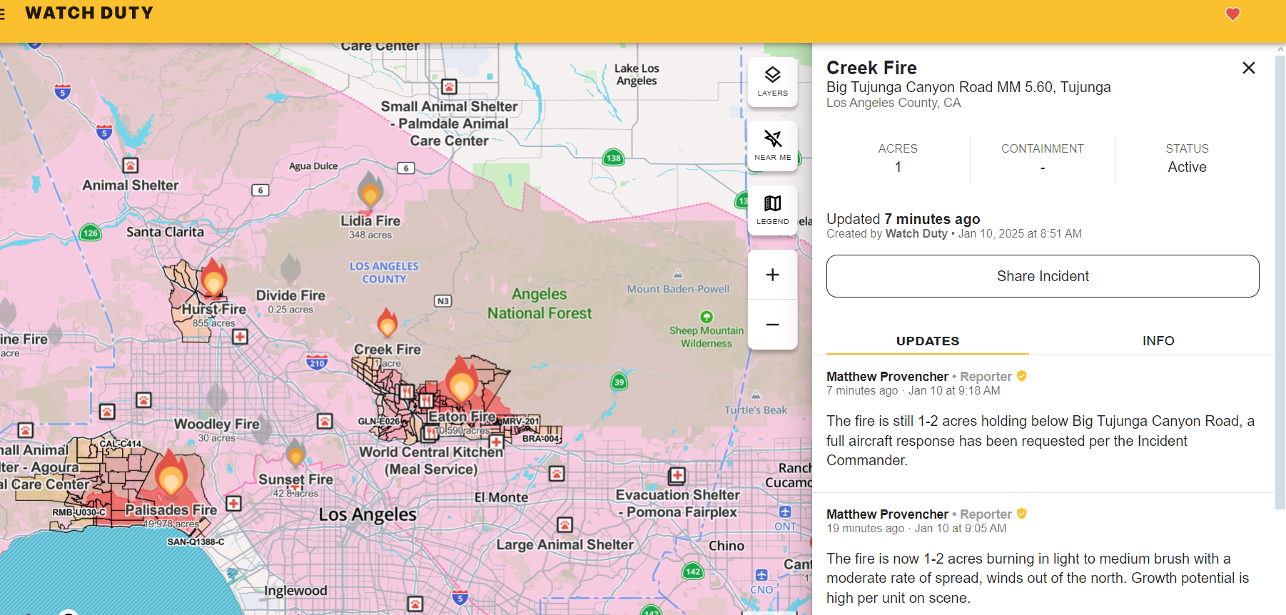This screenshot has height=615, width=1286.
Task: Click the Mount Baden-Powell peak marker
Action: pos(678,274)
